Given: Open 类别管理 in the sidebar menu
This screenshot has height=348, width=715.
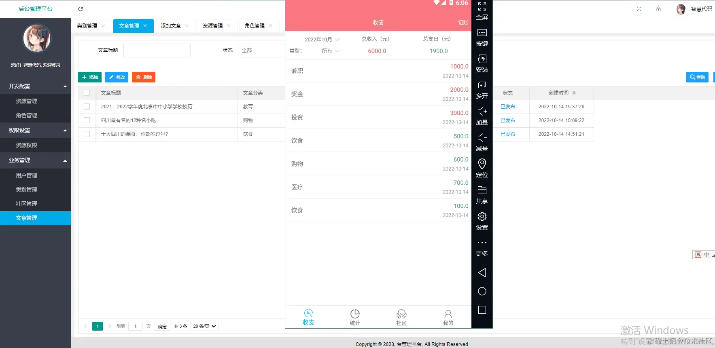Looking at the screenshot, I should [35, 190].
